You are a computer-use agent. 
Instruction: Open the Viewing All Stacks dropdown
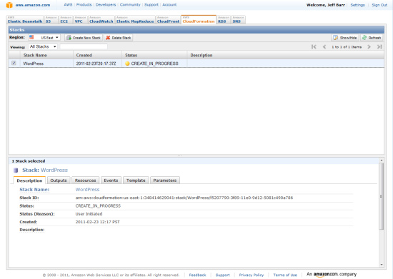[43, 47]
